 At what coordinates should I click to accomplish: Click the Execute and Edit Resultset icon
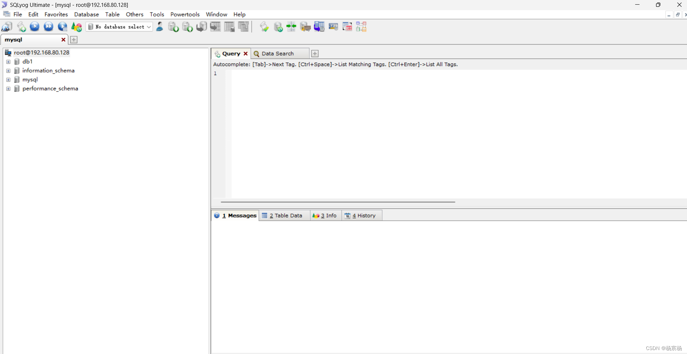point(63,27)
